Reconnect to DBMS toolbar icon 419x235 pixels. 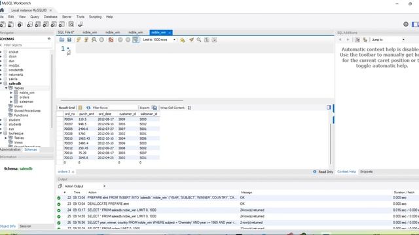pos(80,24)
